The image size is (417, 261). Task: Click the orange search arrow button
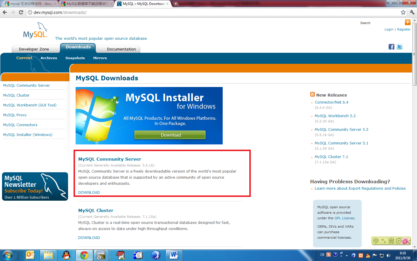click(407, 22)
